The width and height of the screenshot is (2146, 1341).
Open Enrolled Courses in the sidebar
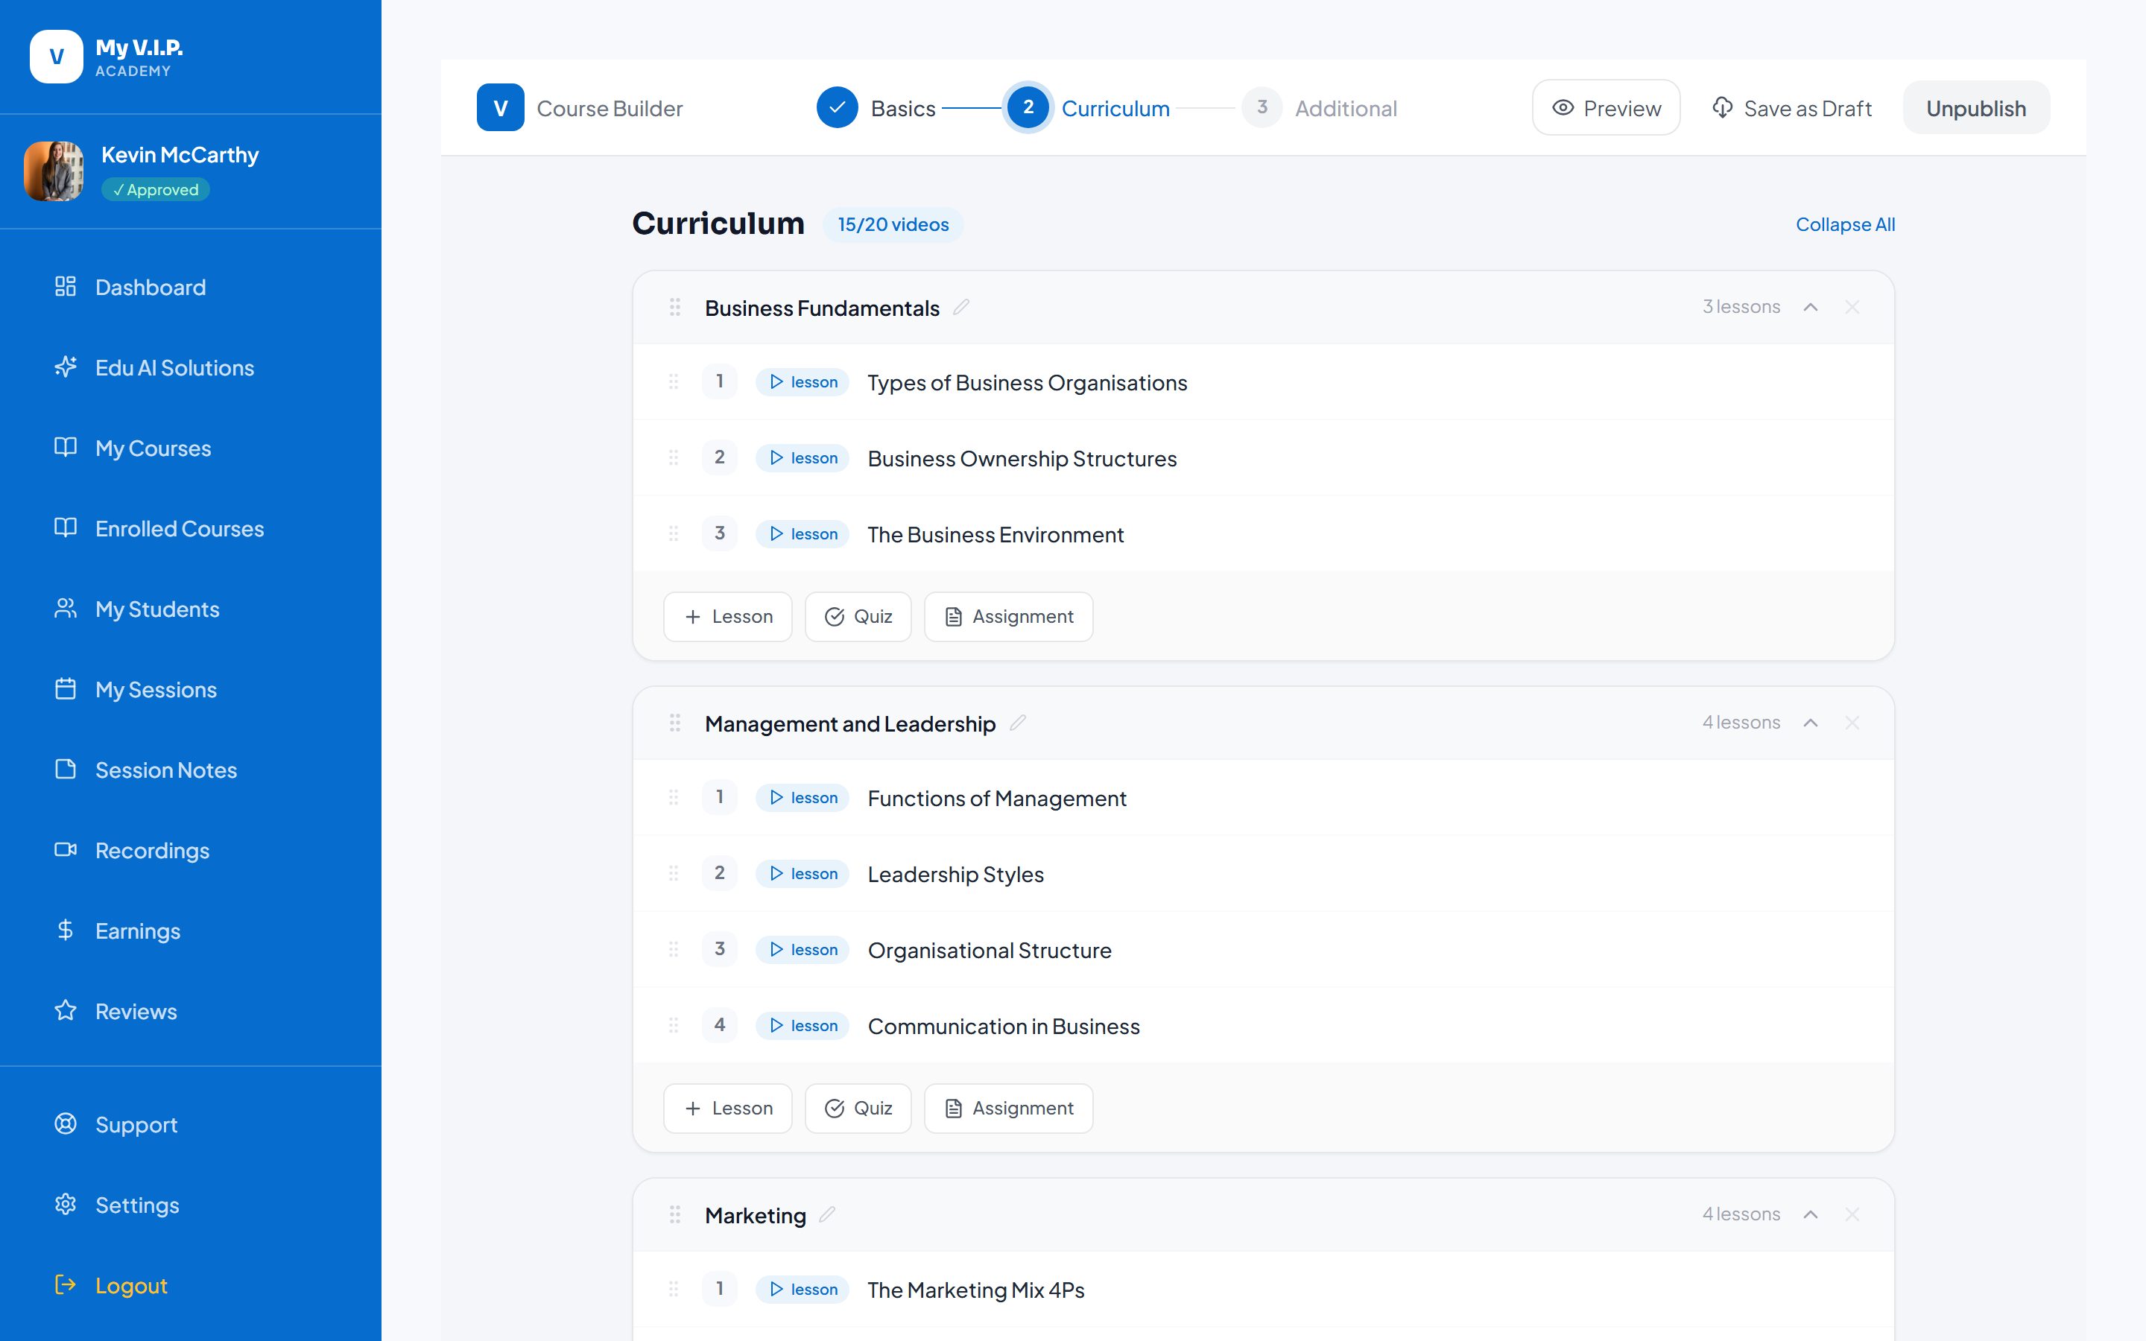159,529
